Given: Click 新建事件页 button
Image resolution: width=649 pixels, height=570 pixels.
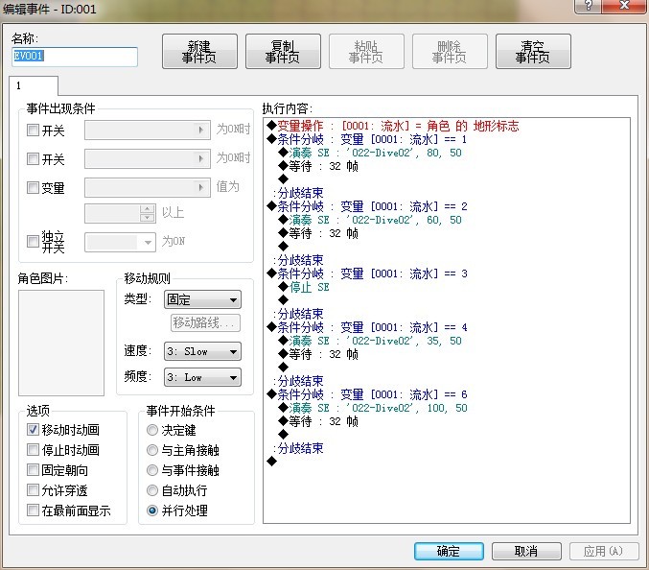Looking at the screenshot, I should pyautogui.click(x=199, y=52).
